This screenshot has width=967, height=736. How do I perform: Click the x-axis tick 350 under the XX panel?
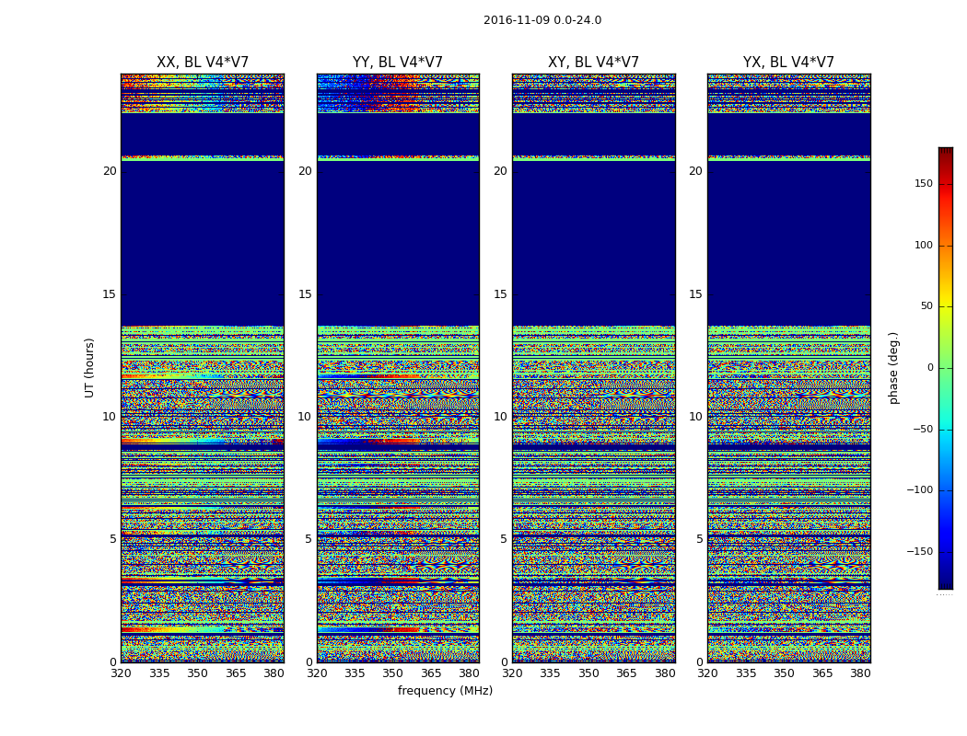click(x=197, y=673)
